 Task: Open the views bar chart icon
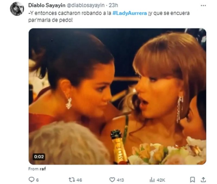click(x=152, y=180)
